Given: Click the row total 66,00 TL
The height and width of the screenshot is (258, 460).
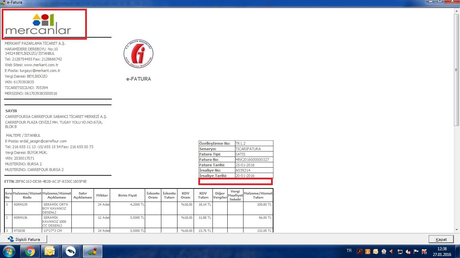Looking at the screenshot, I should (266, 218).
